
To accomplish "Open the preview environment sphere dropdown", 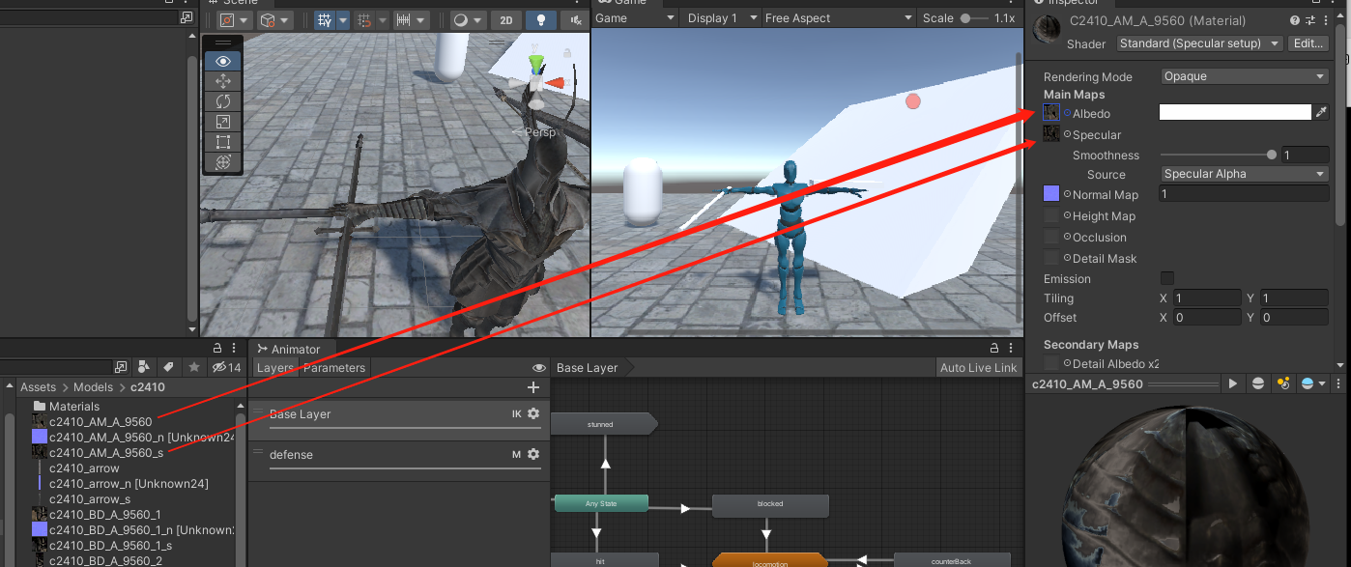I will click(1312, 383).
